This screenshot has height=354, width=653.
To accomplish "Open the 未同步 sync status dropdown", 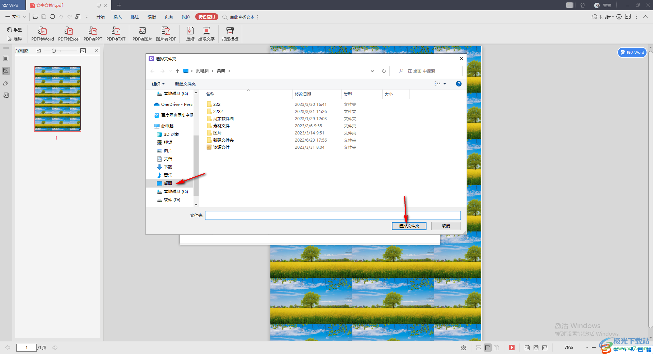I will click(603, 17).
